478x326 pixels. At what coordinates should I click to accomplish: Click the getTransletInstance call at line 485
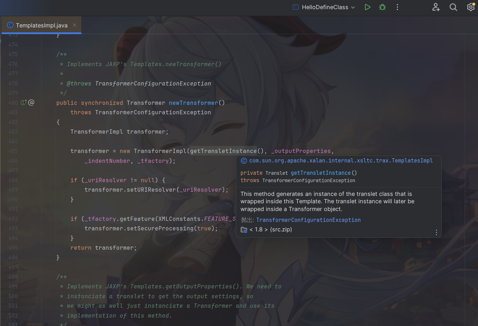tap(224, 151)
